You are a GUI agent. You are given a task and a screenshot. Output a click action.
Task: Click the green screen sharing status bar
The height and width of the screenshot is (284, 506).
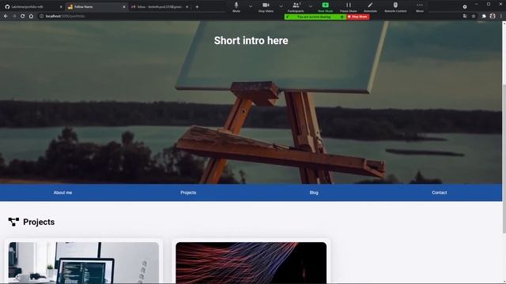pyautogui.click(x=315, y=17)
